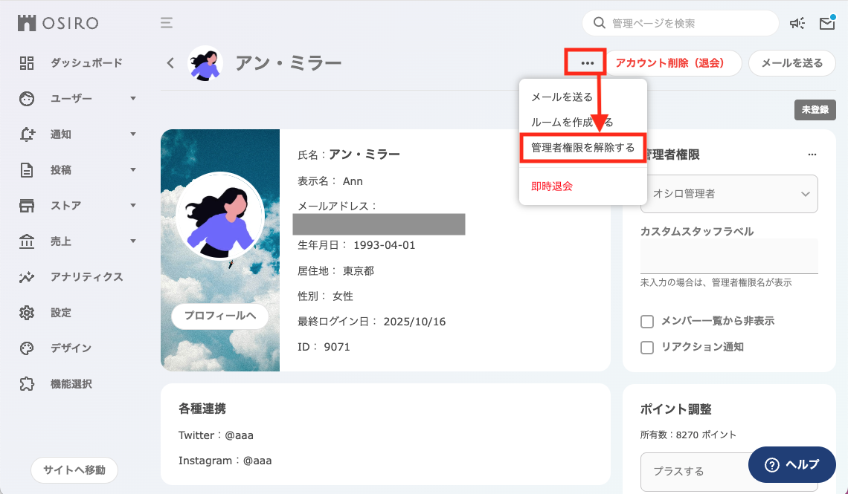848x494 pixels.
Task: Click the go to profile button
Action: (x=219, y=316)
